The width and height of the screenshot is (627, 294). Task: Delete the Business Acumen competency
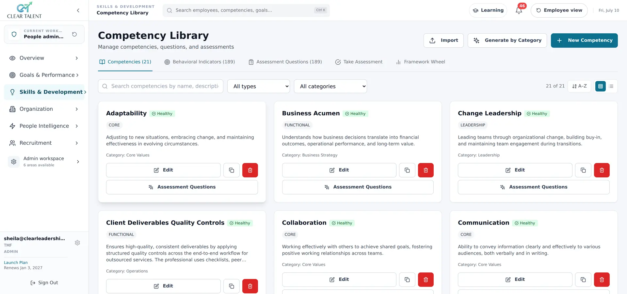coord(426,170)
